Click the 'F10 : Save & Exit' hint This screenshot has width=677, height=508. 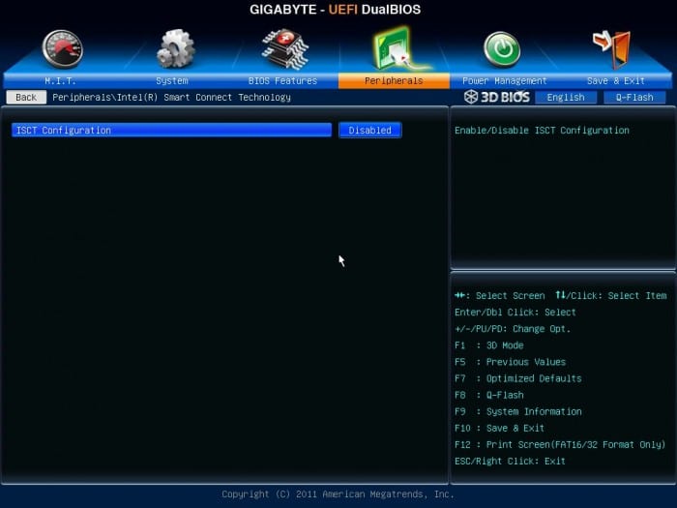(500, 428)
